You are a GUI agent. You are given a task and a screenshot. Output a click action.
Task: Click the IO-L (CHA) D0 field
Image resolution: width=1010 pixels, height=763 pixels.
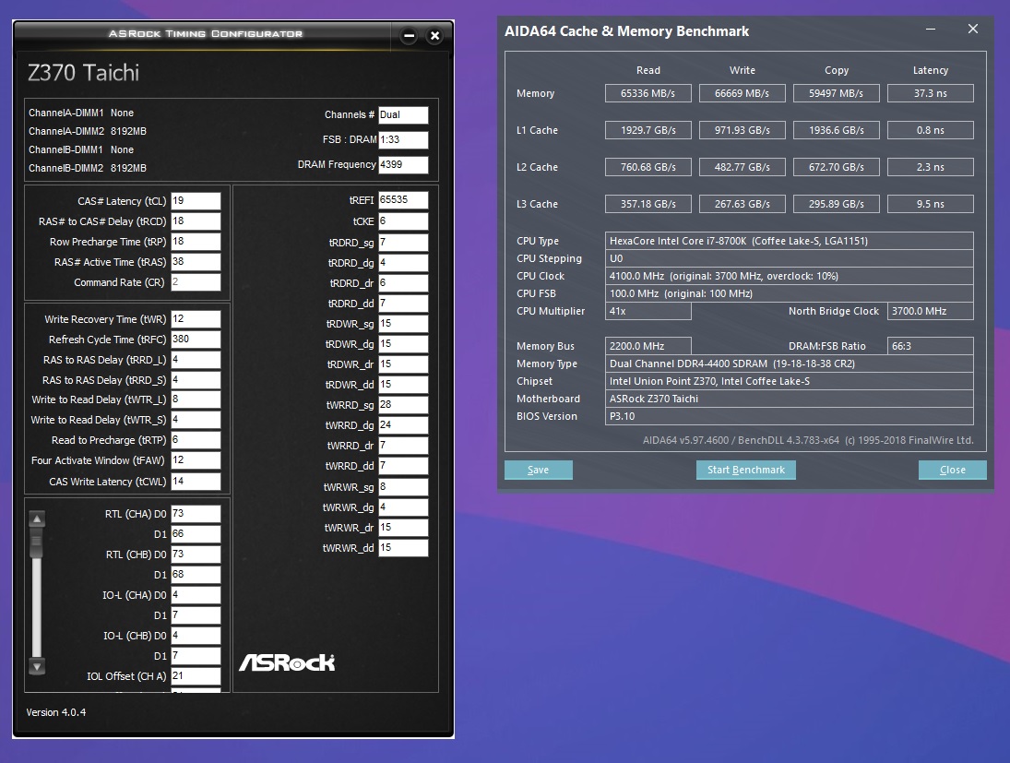click(x=196, y=595)
